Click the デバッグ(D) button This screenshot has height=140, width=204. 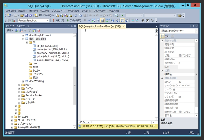pyautogui.click(x=74, y=20)
